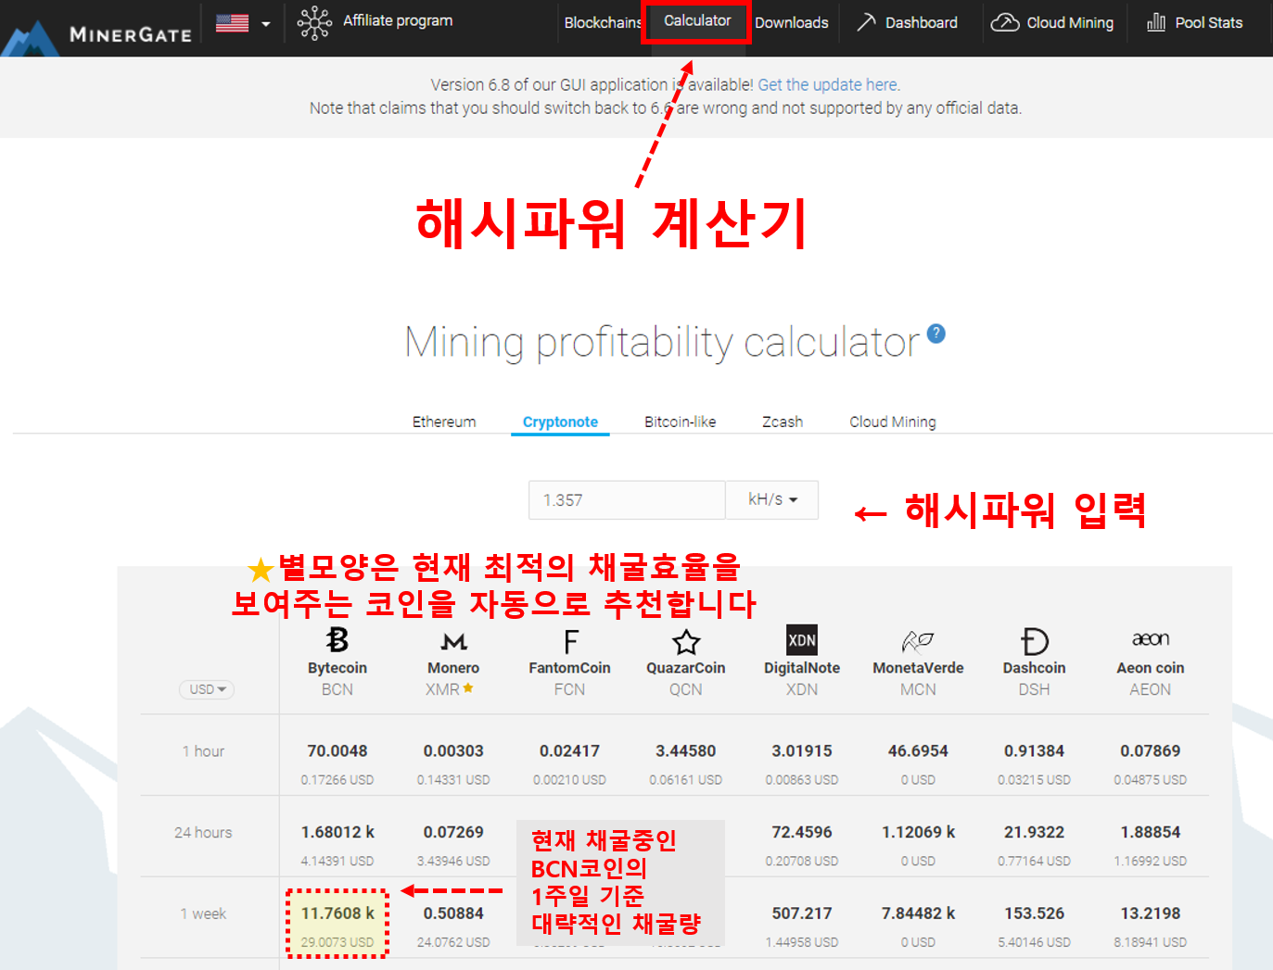The height and width of the screenshot is (970, 1273).
Task: Open the Cloud Mining calculator tab
Action: pos(893,422)
